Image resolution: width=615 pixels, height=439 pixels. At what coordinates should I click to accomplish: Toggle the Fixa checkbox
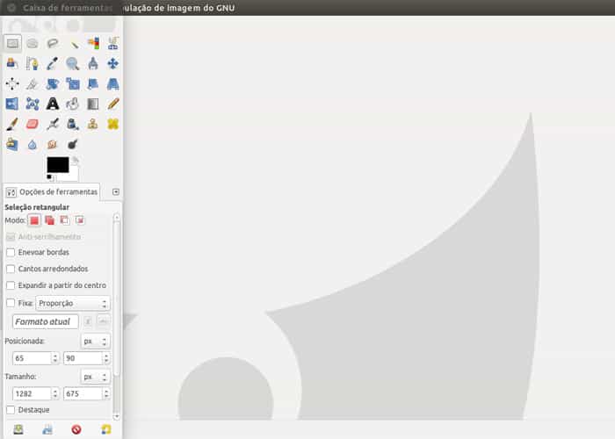point(11,303)
